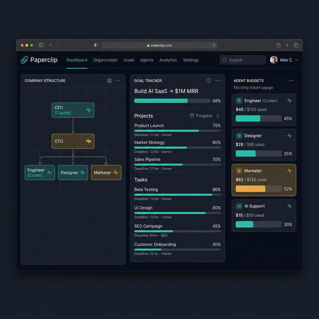This screenshot has width=319, height=319.
Task: Click Designer node pulse icon in chart
Action: coord(82,172)
